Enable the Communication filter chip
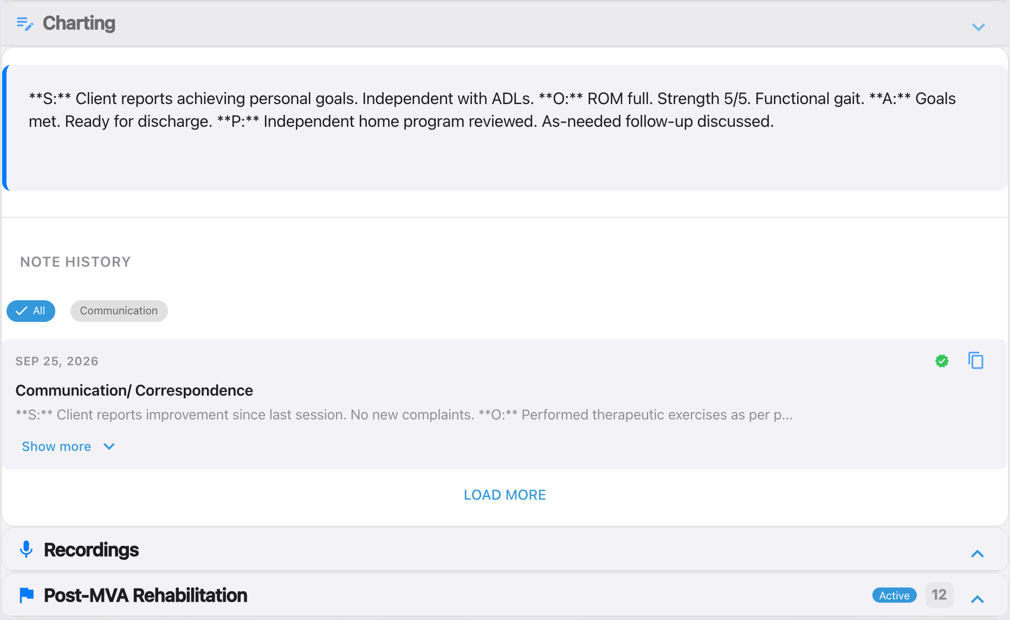The height and width of the screenshot is (620, 1010). pos(119,311)
